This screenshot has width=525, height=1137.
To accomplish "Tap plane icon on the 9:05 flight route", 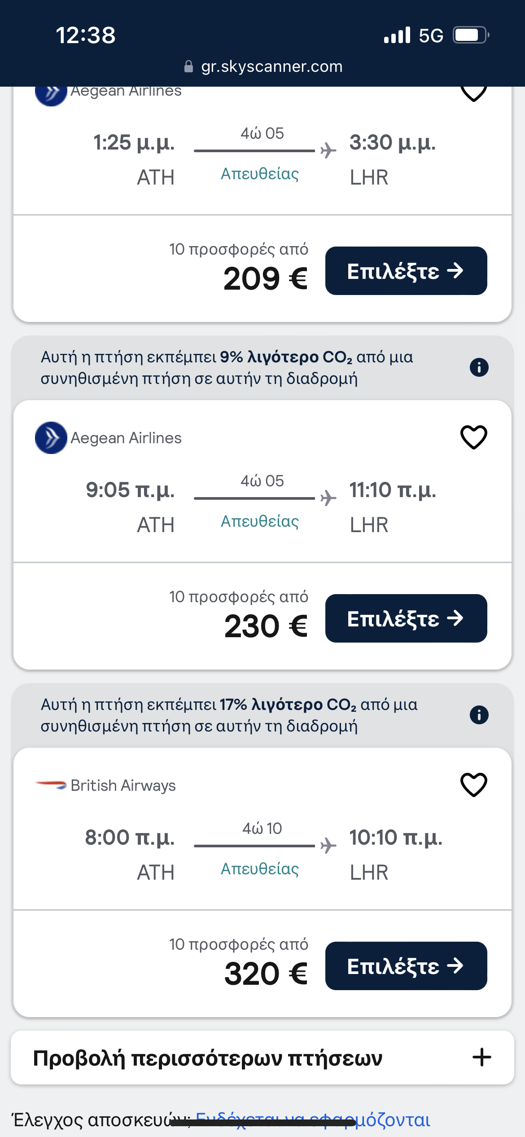I will (328, 498).
